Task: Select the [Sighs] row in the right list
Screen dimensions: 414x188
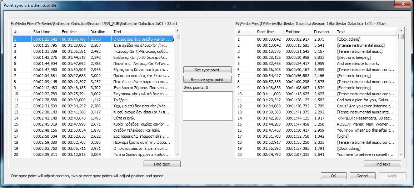Action: [316, 136]
